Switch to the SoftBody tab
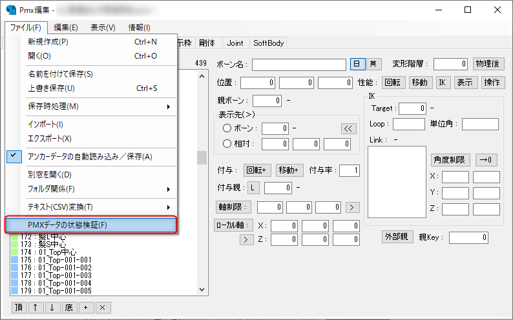513x320 pixels. point(268,43)
